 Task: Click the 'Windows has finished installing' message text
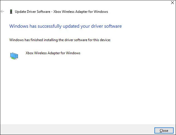tap(60, 40)
